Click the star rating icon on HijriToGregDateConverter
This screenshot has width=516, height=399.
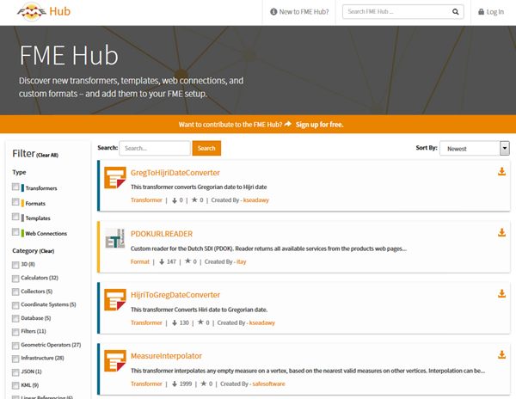pyautogui.click(x=200, y=322)
